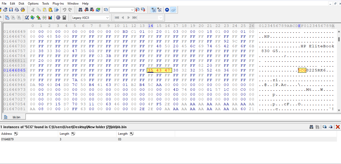The image size is (341, 164).
Task: Open the Plug-Ins menu
Action: (x=58, y=3)
